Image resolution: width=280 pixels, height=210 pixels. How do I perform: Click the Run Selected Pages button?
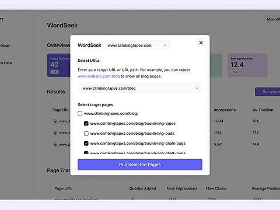(140, 164)
